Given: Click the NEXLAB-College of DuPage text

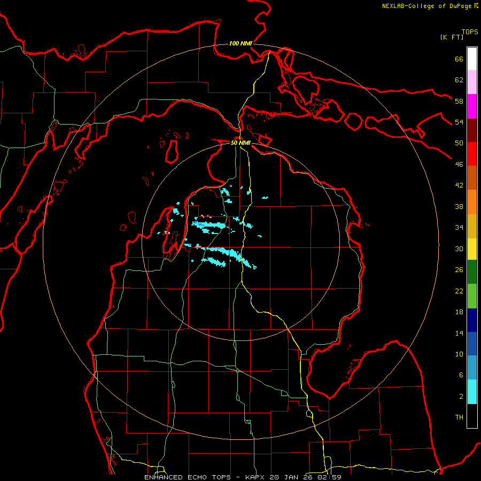Looking at the screenshot, I should coord(426,6).
